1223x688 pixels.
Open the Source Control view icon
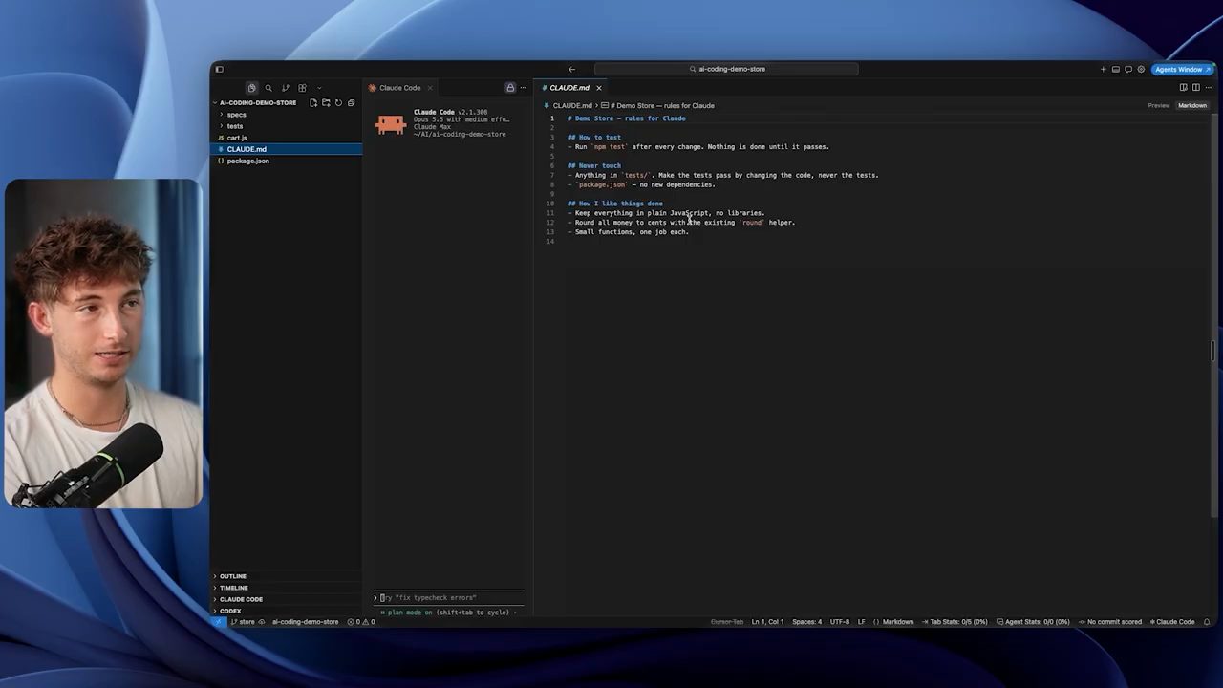click(x=285, y=88)
